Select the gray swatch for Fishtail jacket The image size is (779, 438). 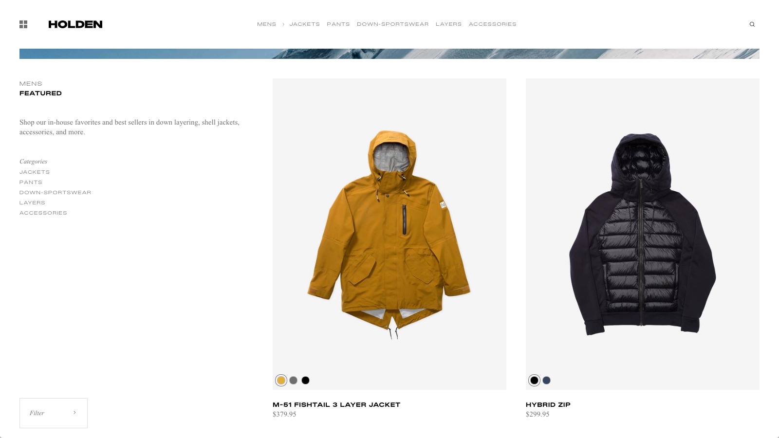[x=293, y=381]
